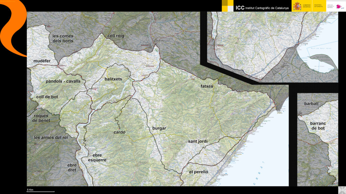The height and width of the screenshot is (194, 346).
Task: Select the 'coll roig' map label
Action: pos(116,36)
